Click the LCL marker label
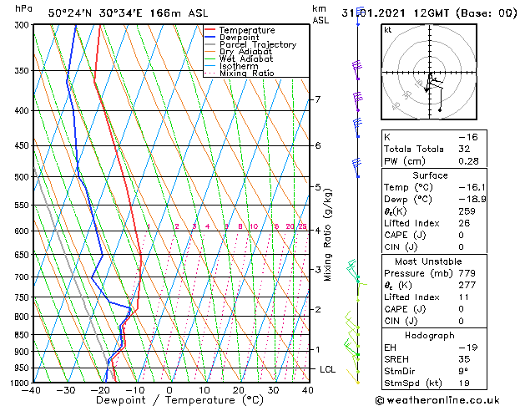Screen dimensions: 525x406 (327, 369)
